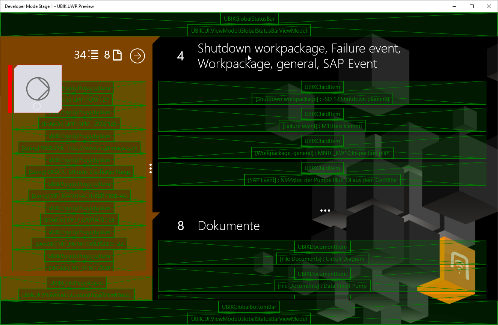Click the document icon next to 8

coord(118,55)
